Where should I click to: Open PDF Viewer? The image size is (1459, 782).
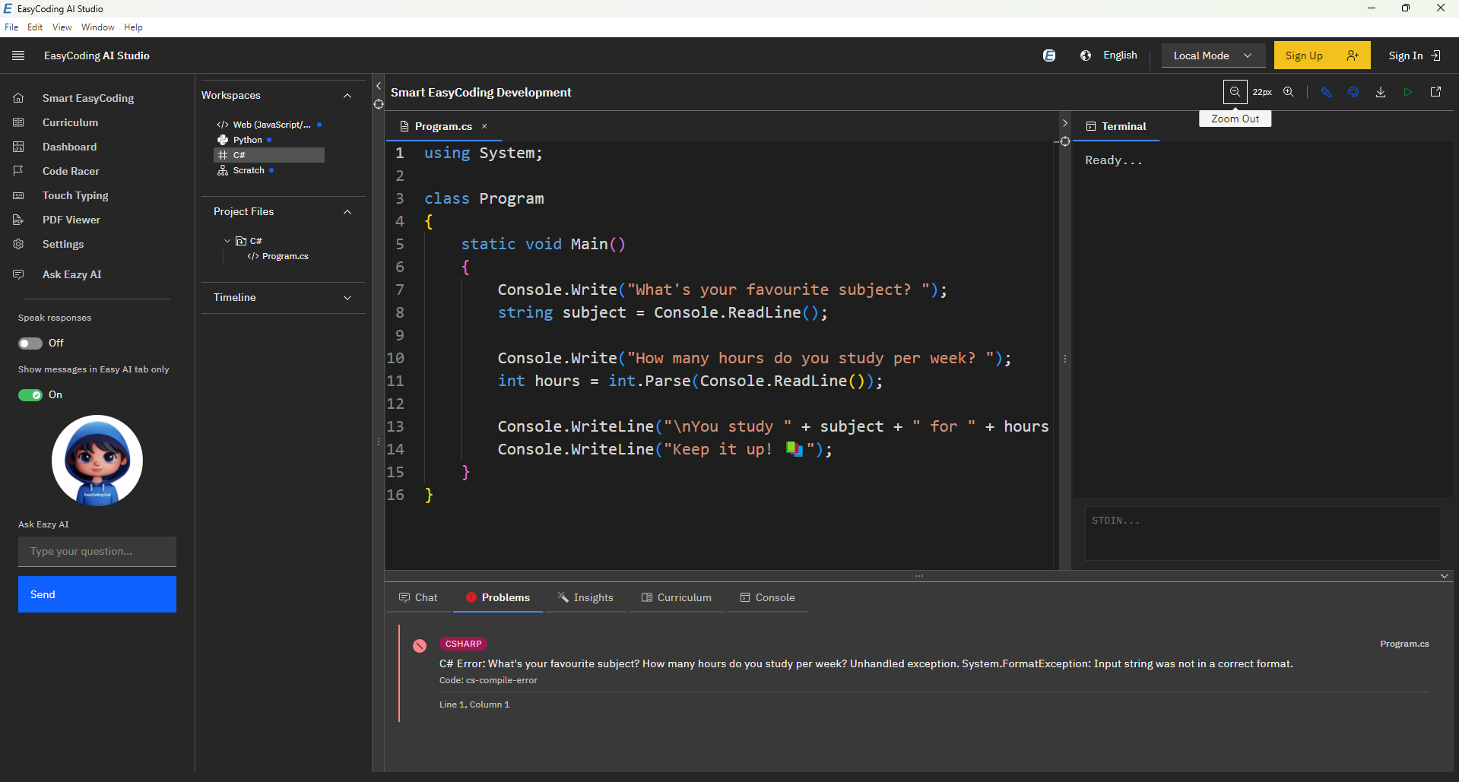[x=71, y=220]
